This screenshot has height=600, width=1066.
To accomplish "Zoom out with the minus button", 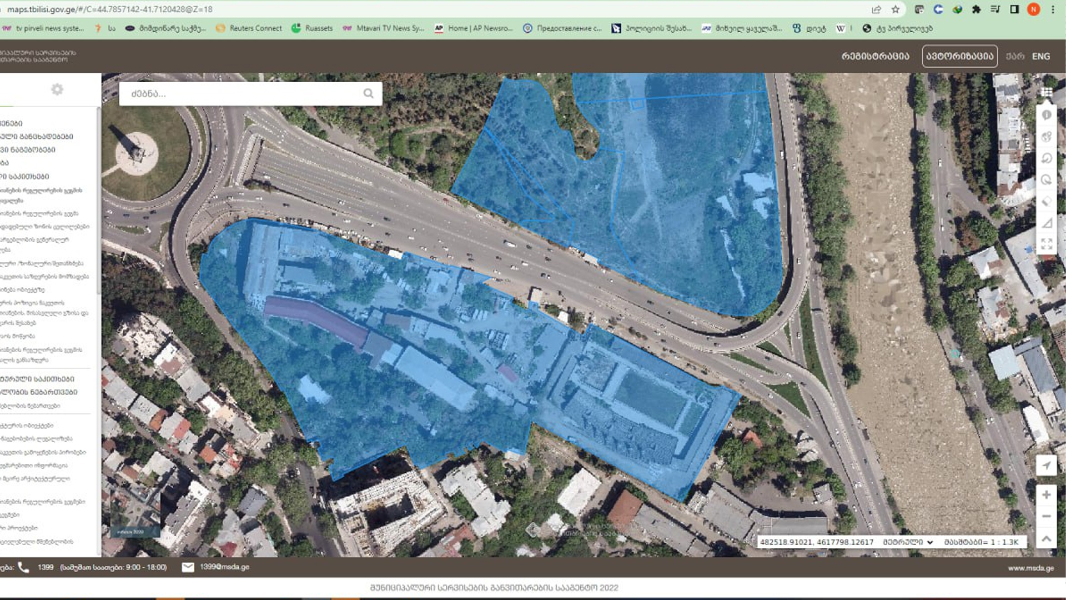I will tap(1046, 516).
